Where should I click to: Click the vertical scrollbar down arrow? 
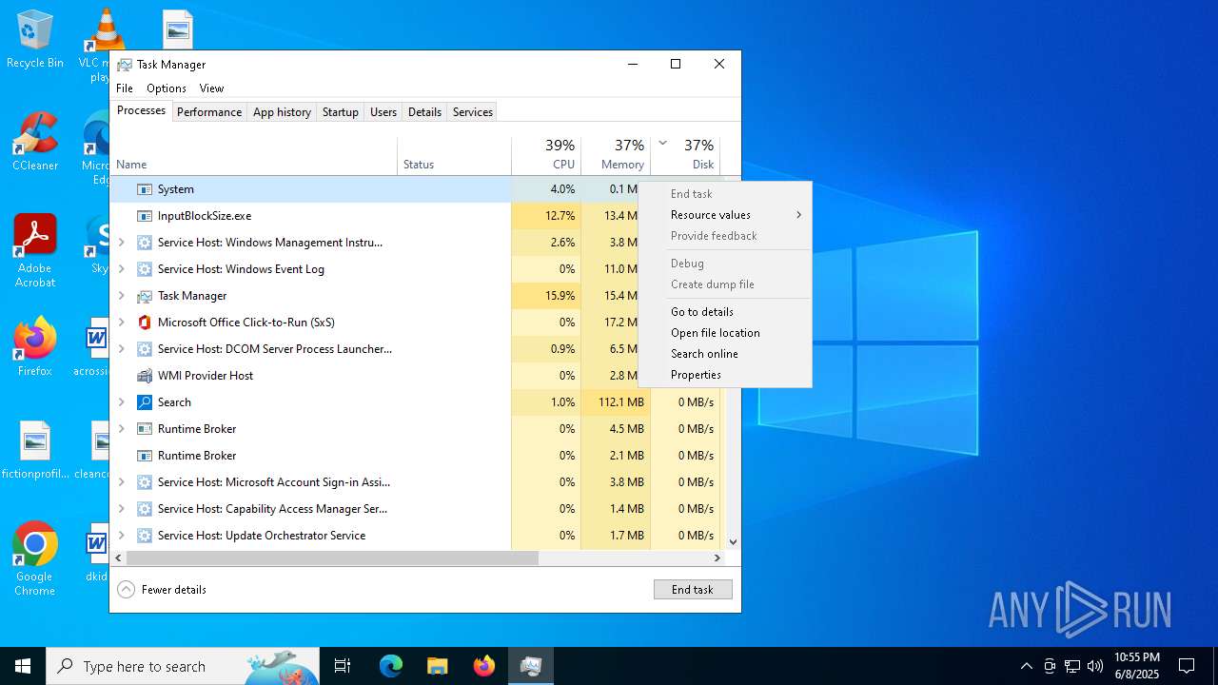pos(733,542)
